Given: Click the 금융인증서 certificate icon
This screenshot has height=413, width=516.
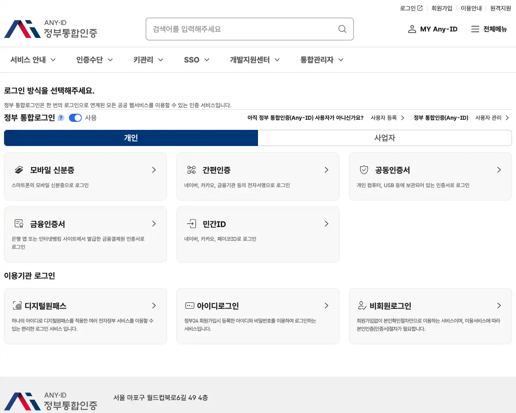Looking at the screenshot, I should coord(19,224).
